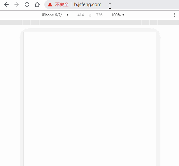The width and height of the screenshot is (179, 166).
Task: Click the arrow beside iPhone 6/7/...
Action: (67, 15)
